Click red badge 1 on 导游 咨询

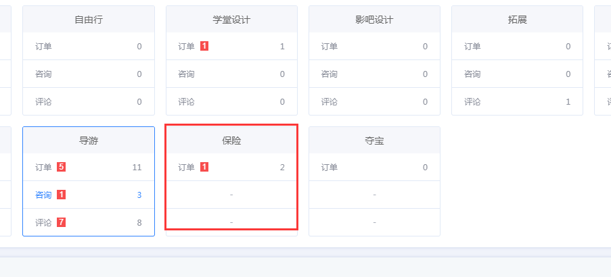coord(61,195)
